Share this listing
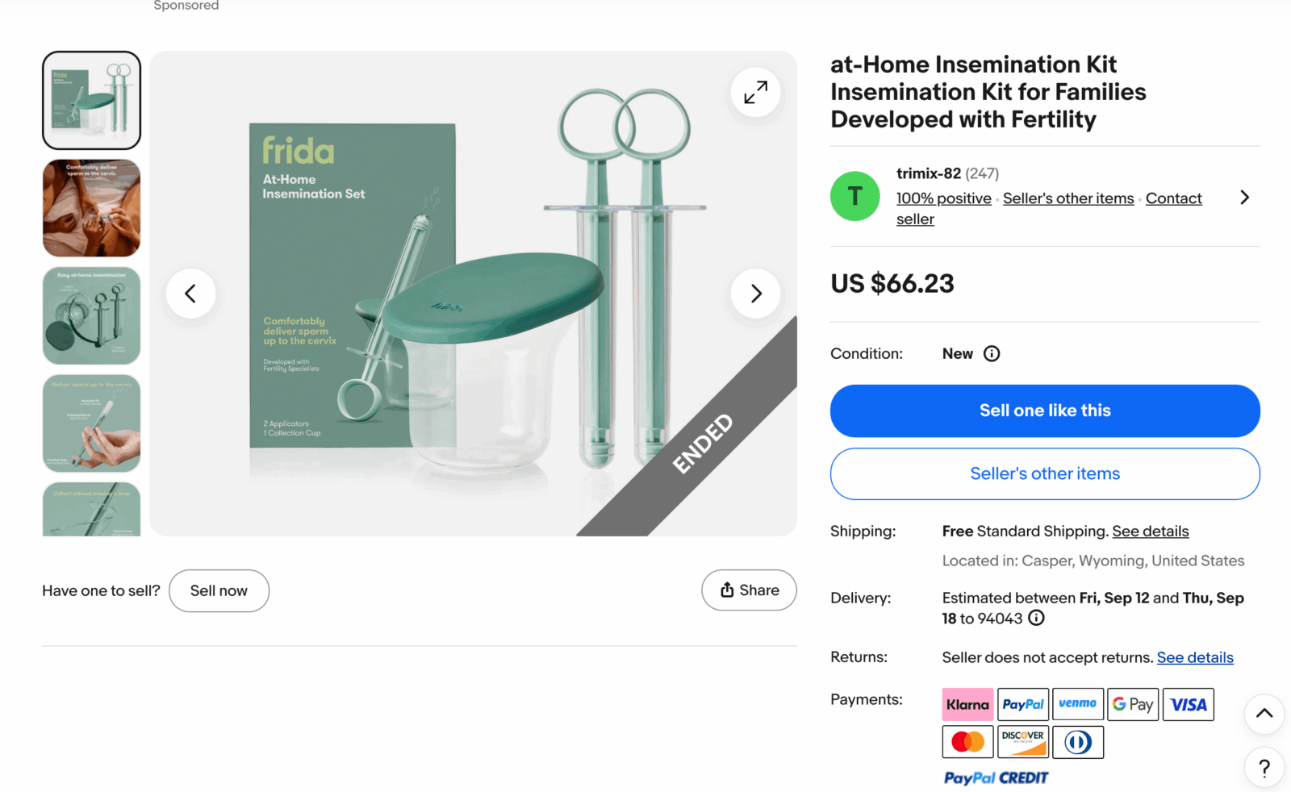The height and width of the screenshot is (792, 1291). (749, 590)
